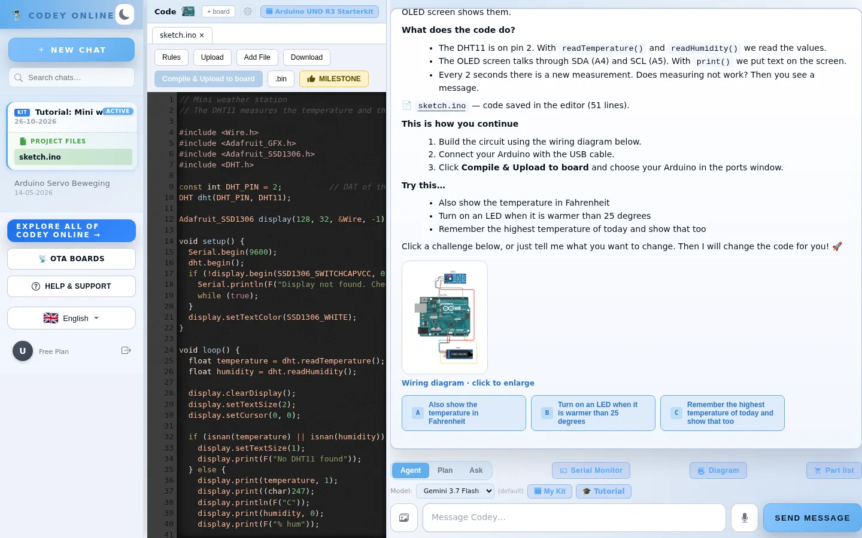Open the Tutorial button

click(603, 491)
